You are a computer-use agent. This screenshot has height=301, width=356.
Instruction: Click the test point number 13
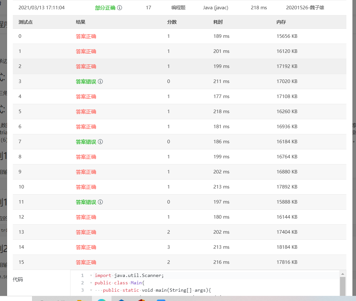pyautogui.click(x=21, y=232)
